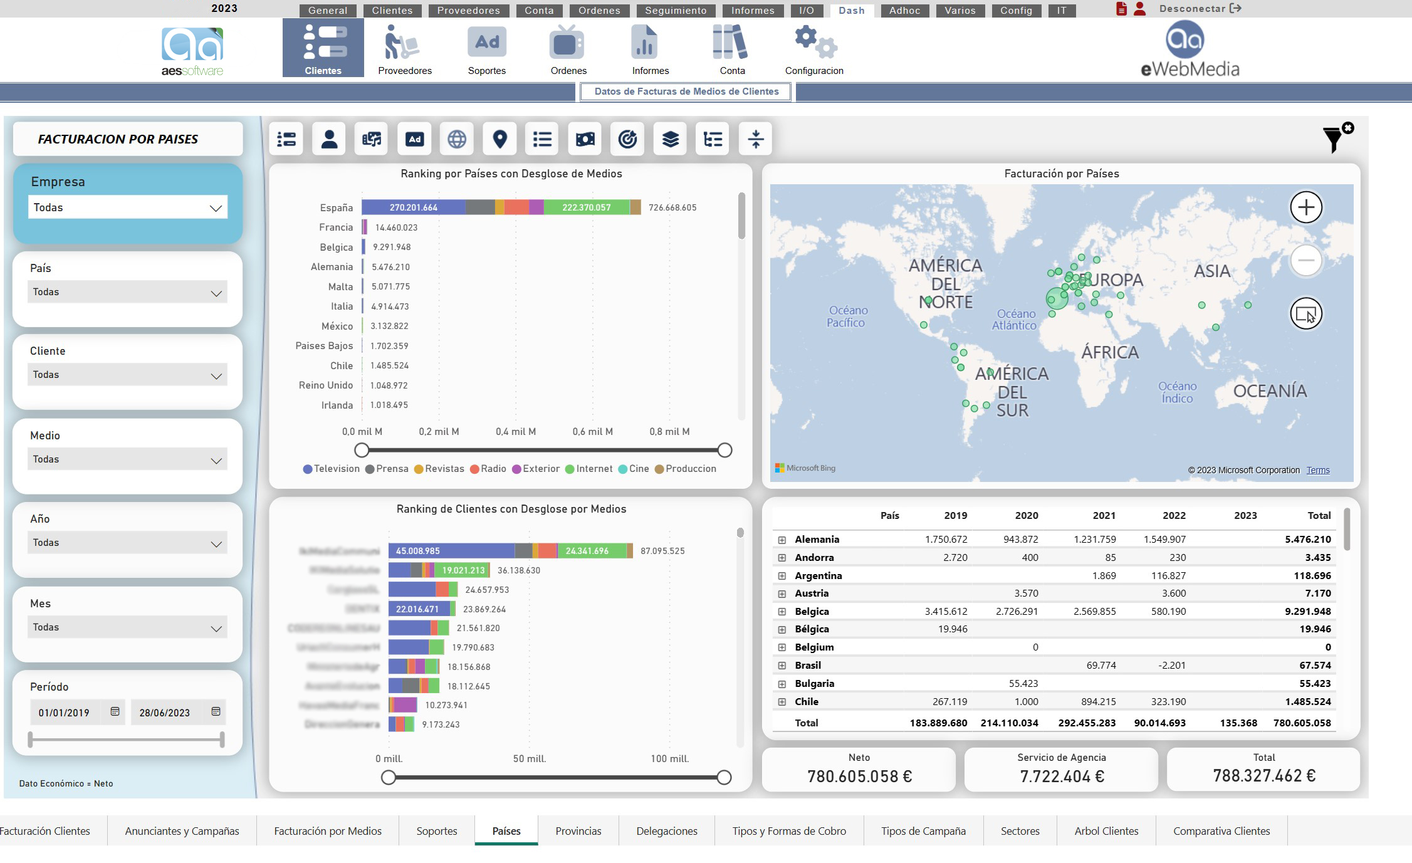Click the location pin toolbar icon

tap(499, 139)
